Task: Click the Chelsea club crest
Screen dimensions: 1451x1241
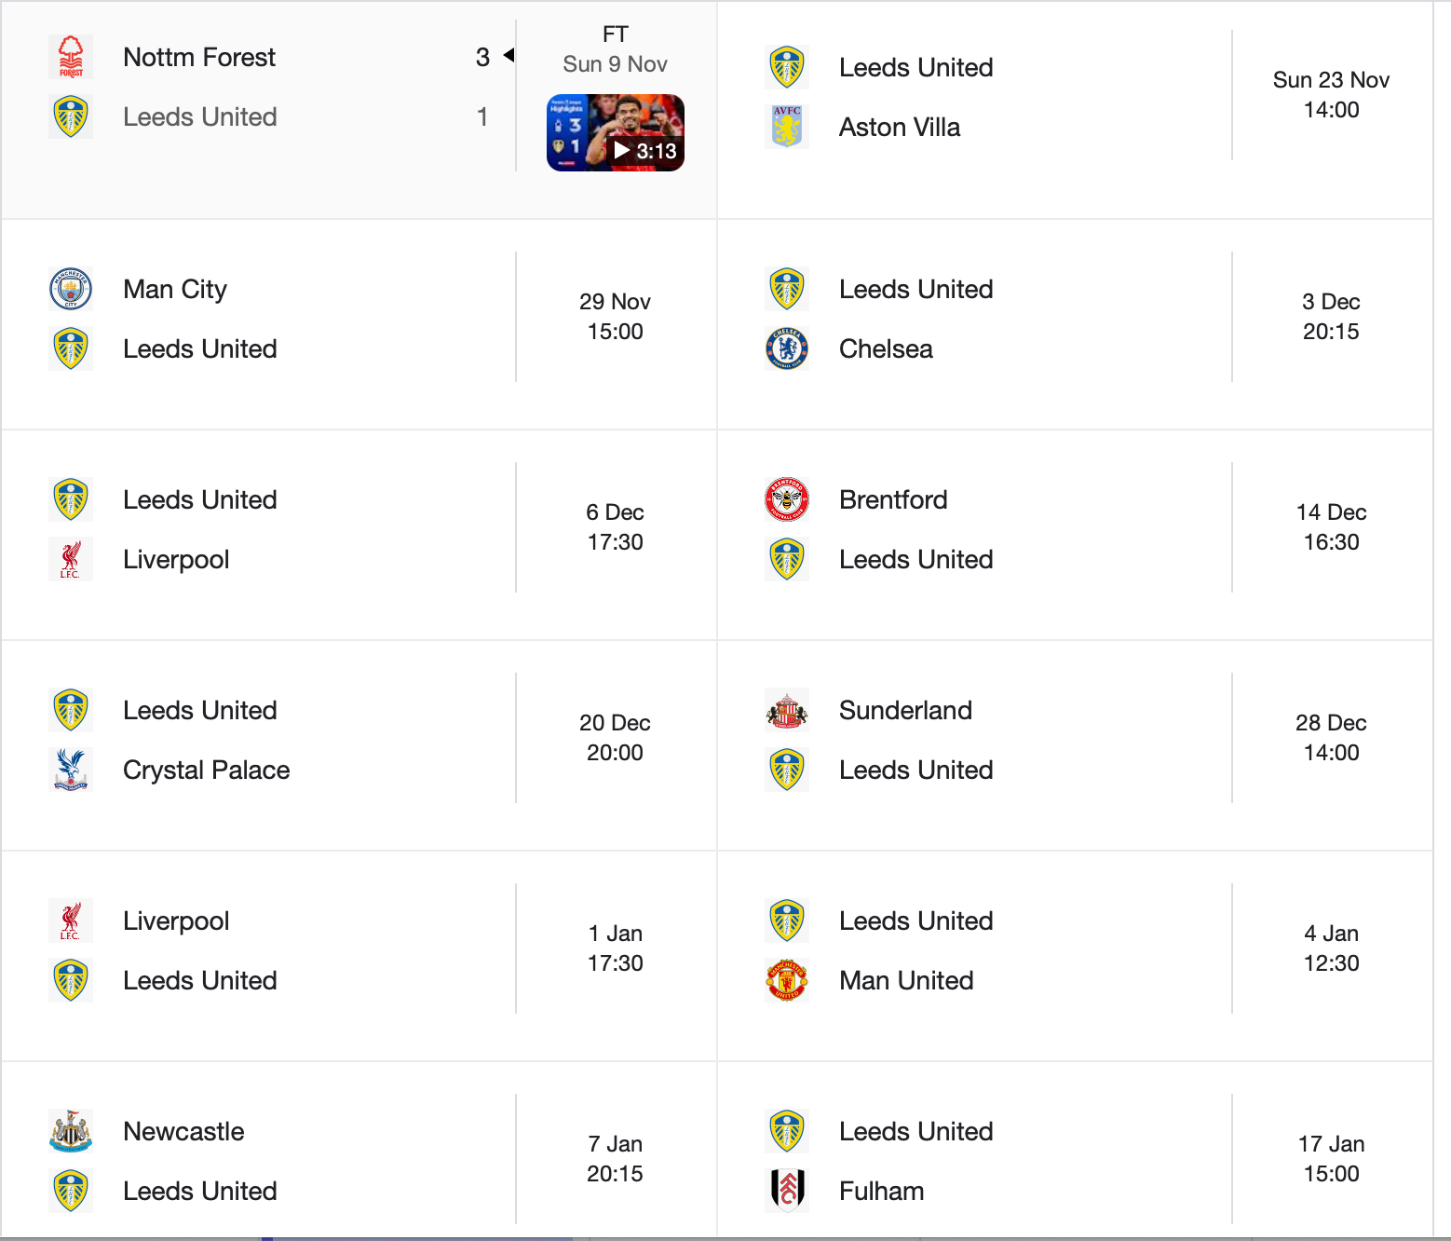Action: [787, 348]
